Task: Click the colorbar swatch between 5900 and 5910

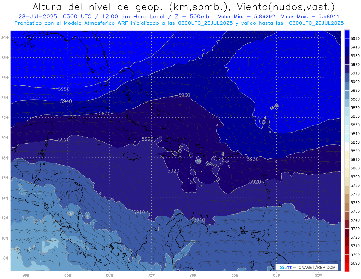Action: pyautogui.click(x=347, y=77)
